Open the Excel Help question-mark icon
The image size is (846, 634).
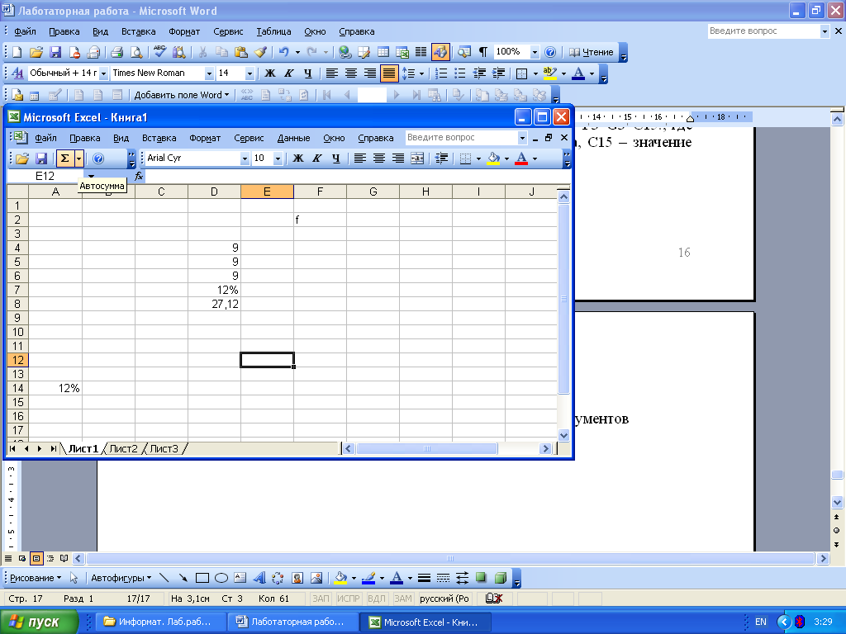pos(98,158)
